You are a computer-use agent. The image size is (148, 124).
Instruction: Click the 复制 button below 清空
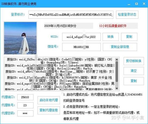134,81
